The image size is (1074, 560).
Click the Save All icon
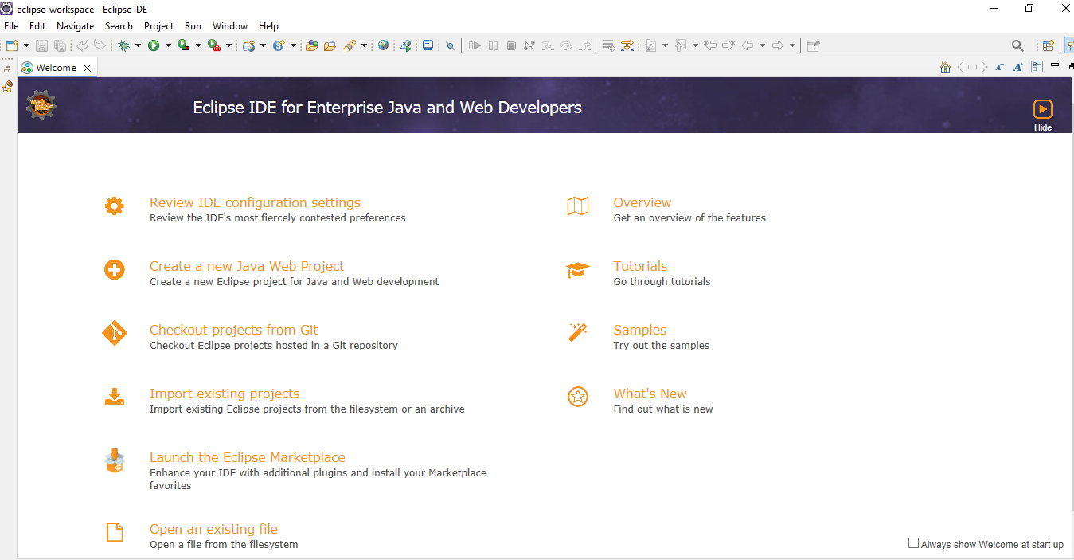(60, 45)
